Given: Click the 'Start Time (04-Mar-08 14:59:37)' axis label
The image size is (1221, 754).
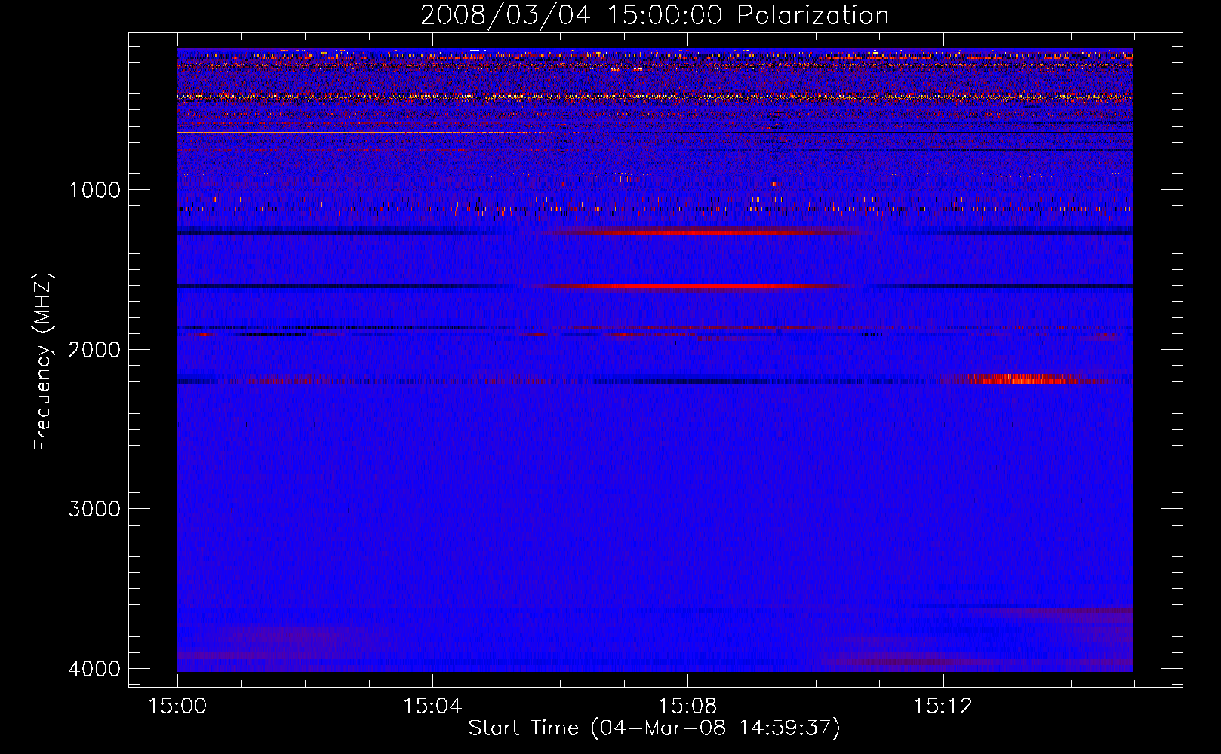Looking at the screenshot, I should click(x=654, y=728).
